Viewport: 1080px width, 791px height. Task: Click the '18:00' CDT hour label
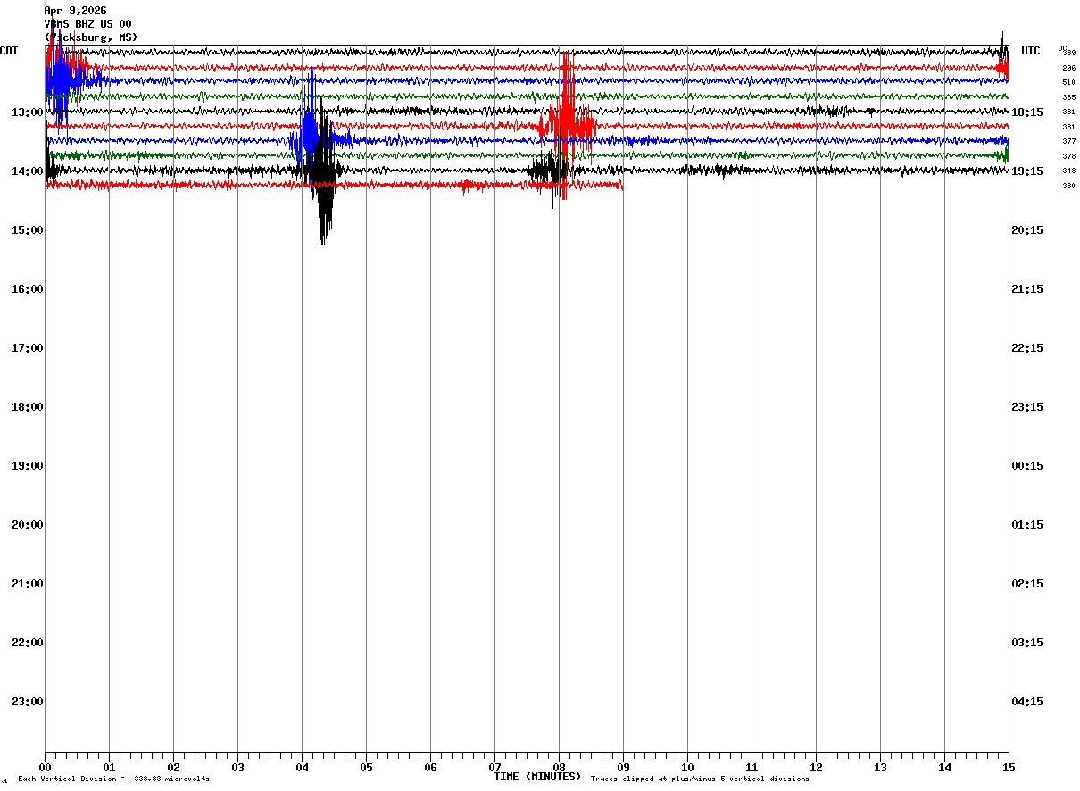click(x=28, y=407)
